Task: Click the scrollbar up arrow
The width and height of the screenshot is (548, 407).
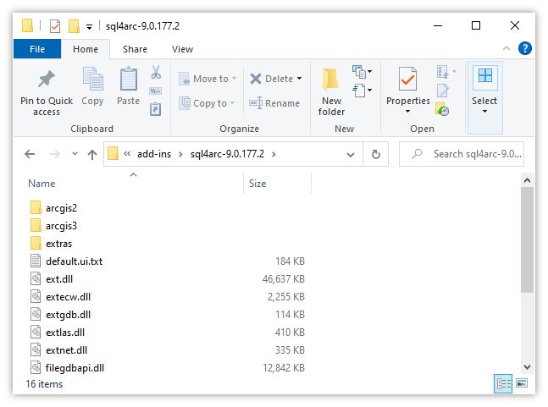Action: click(528, 180)
